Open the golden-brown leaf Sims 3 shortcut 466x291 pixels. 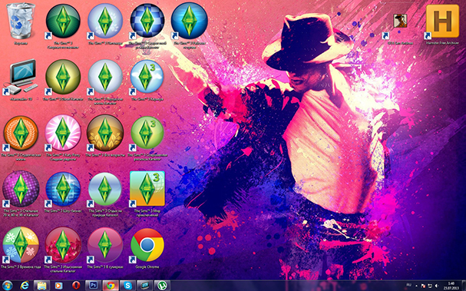[105, 133]
